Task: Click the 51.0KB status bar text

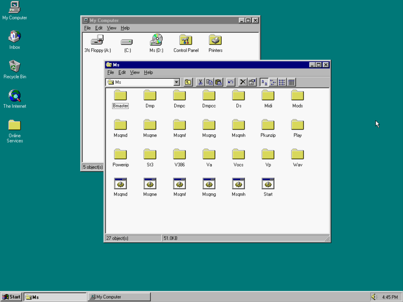Action: (171, 238)
